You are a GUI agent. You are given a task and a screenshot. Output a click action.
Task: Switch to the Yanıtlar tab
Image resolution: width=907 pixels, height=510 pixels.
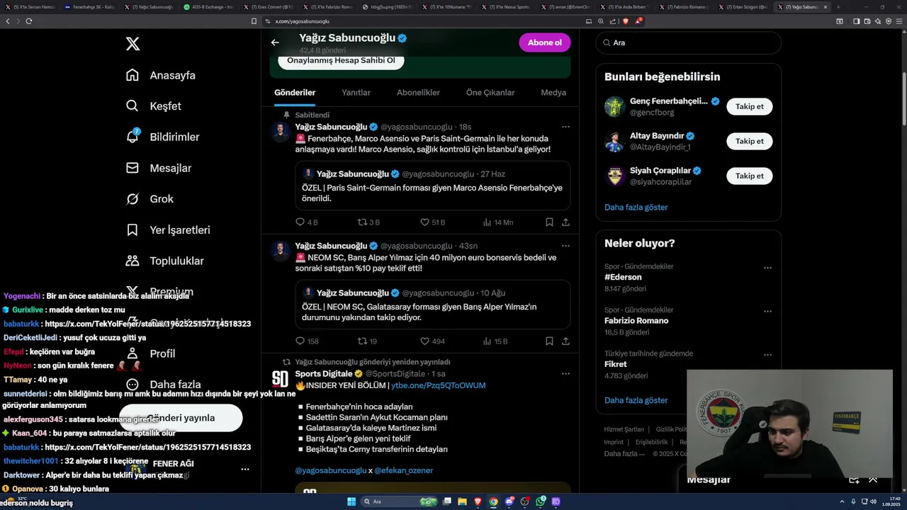click(x=356, y=93)
